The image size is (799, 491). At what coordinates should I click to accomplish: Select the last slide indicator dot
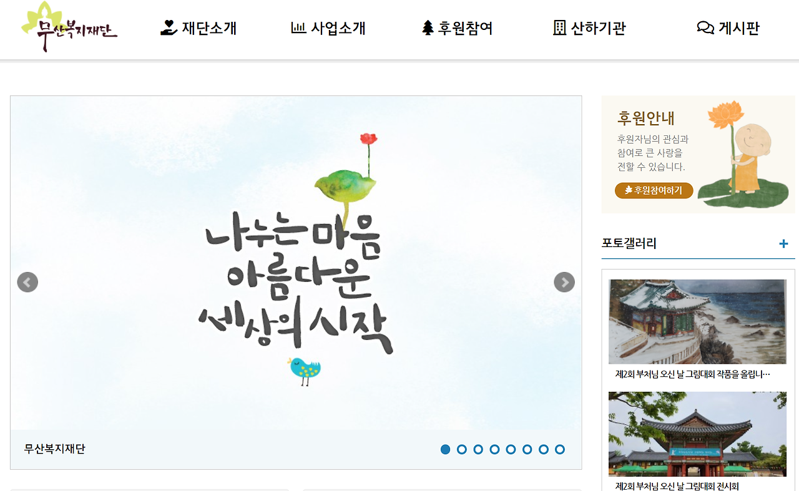[560, 449]
